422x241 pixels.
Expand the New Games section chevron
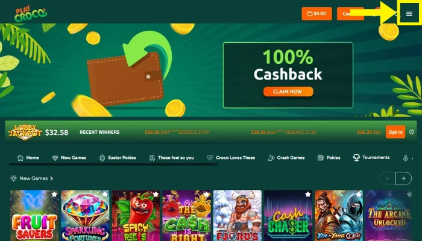tap(51, 178)
